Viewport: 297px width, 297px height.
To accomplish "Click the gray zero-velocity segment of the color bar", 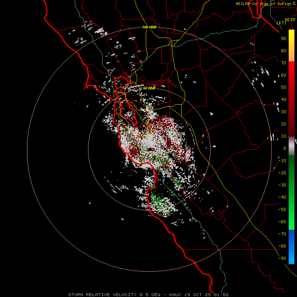I will pyautogui.click(x=291, y=146).
